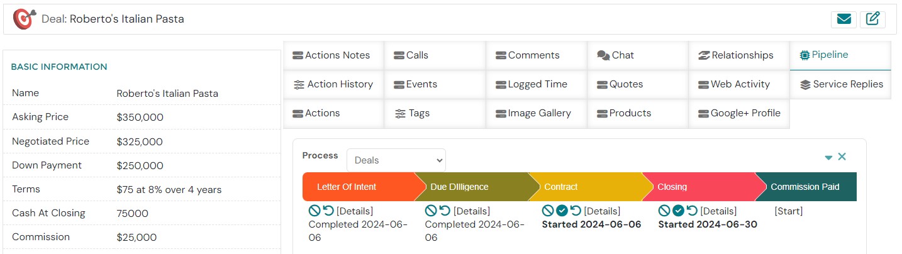Click Start under Commission Paid

789,211
